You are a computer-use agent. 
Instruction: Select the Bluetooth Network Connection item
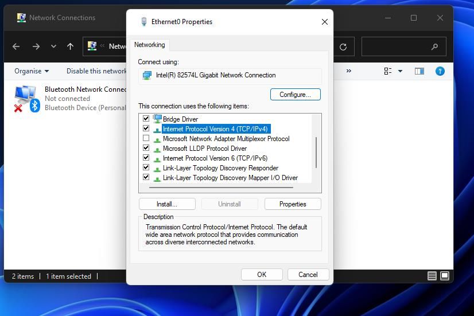[69, 98]
